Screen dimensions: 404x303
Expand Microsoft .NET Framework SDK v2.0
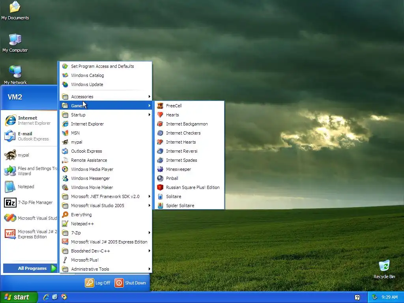pos(106,196)
